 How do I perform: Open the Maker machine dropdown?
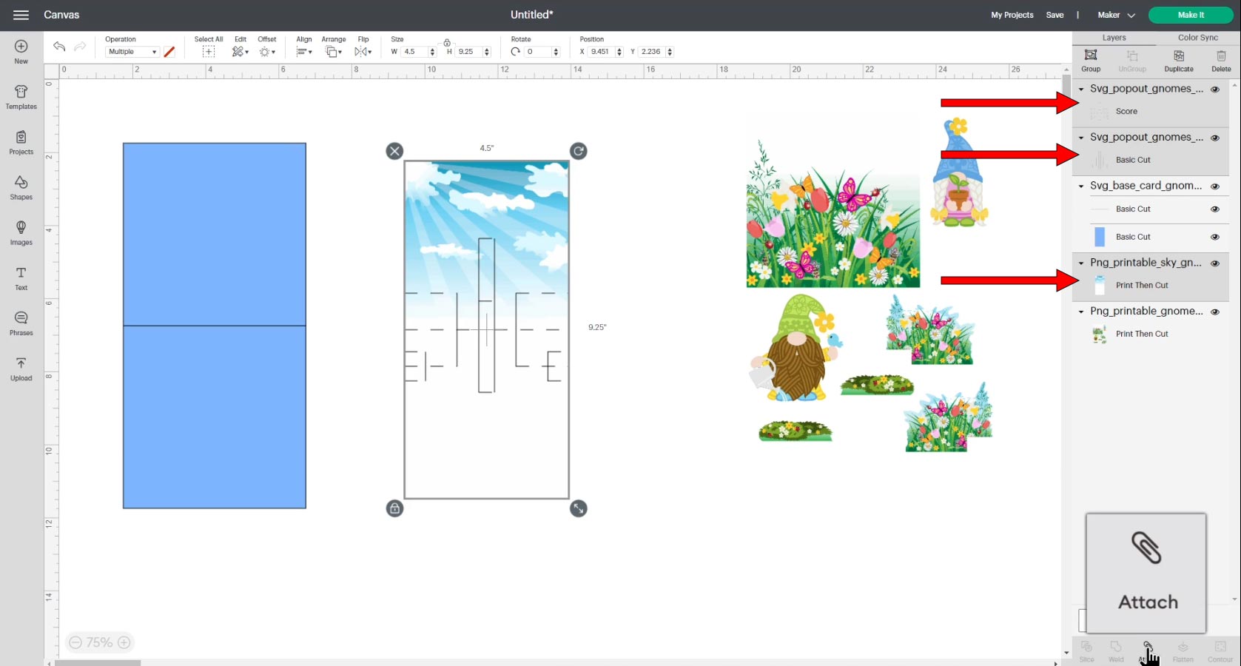tap(1115, 15)
